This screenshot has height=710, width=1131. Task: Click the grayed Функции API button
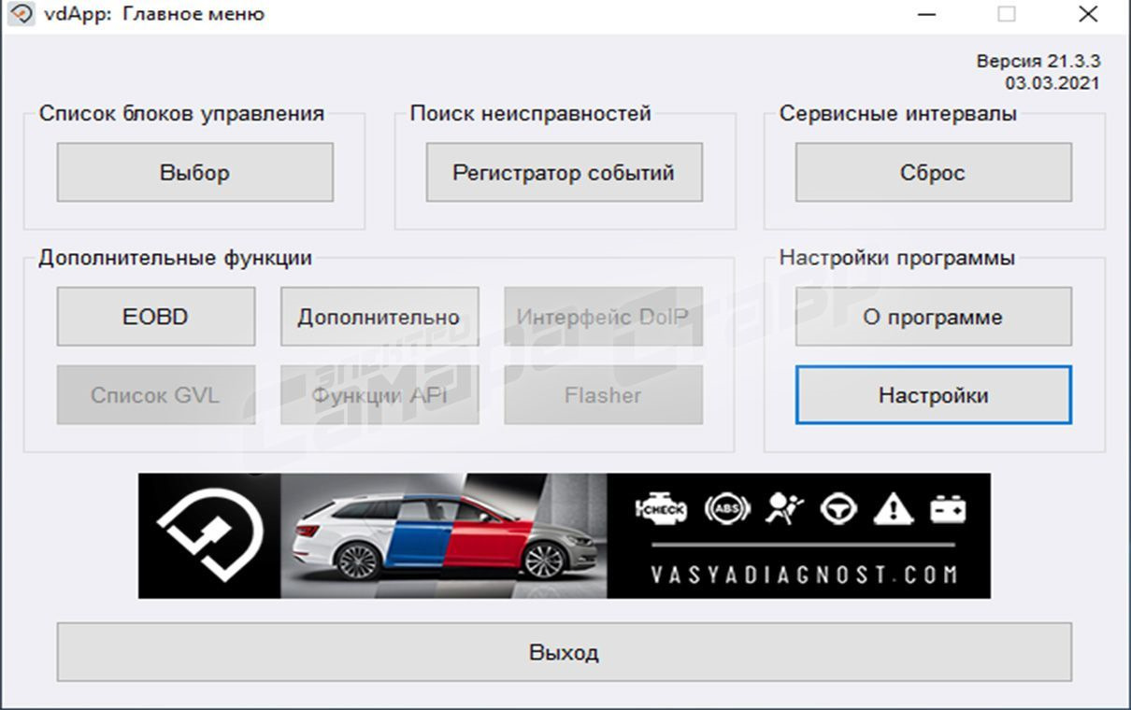tap(379, 395)
